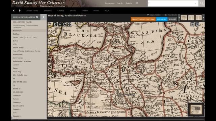Click country value Saudi Arabia

(18, 106)
